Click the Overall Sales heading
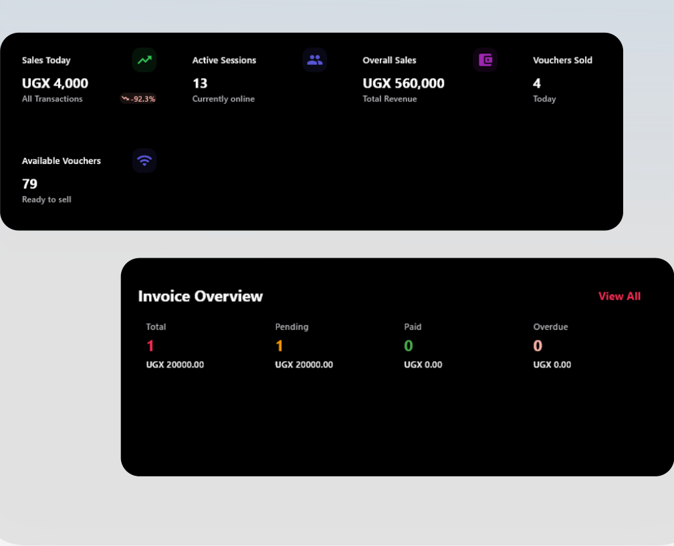Image resolution: width=674 pixels, height=546 pixels. pos(389,60)
